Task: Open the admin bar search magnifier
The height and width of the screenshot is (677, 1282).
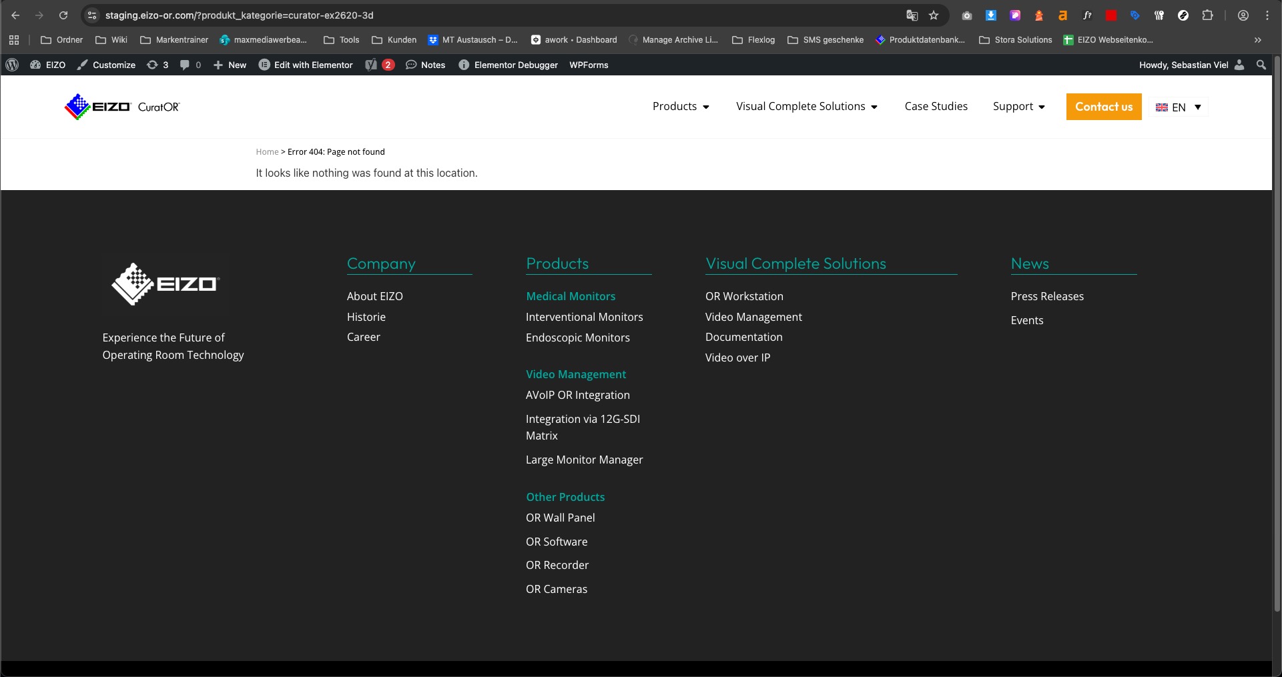Action: pyautogui.click(x=1261, y=65)
